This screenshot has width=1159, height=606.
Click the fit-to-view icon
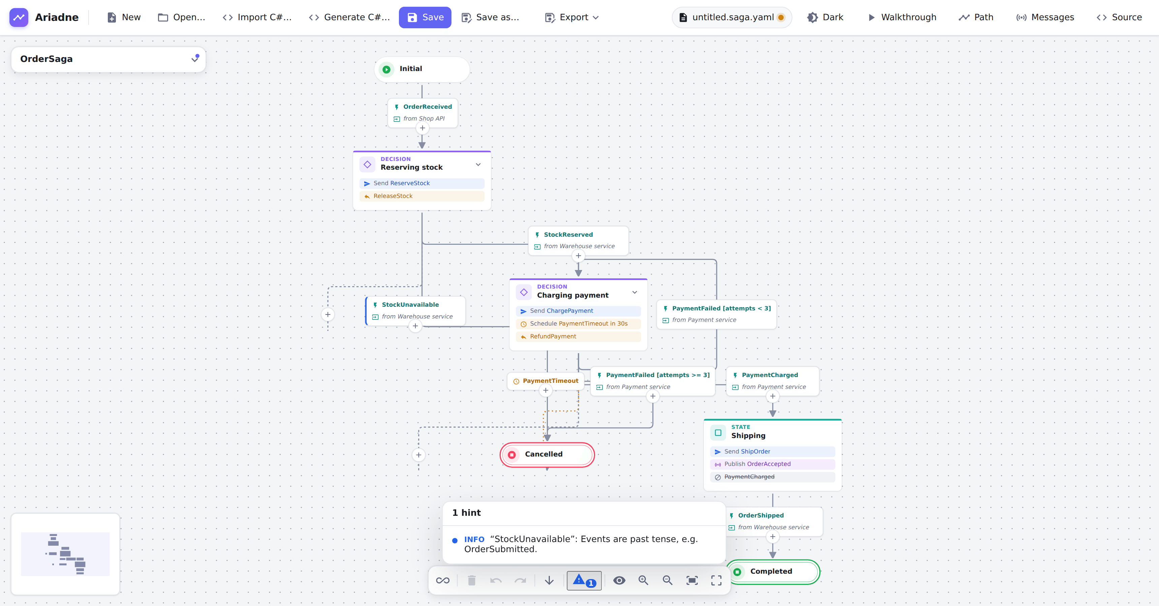[x=692, y=580]
